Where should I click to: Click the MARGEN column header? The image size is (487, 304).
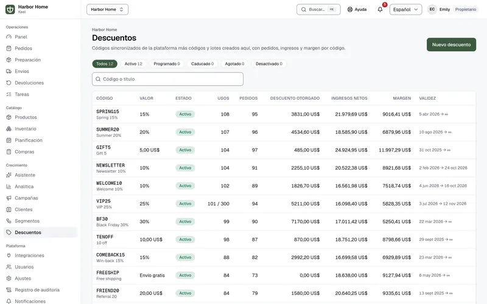pos(402,98)
